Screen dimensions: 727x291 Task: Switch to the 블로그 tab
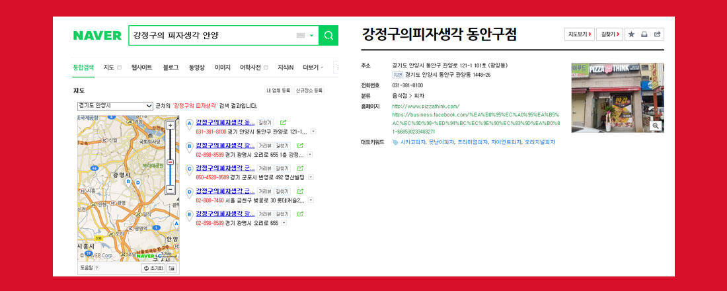(171, 67)
